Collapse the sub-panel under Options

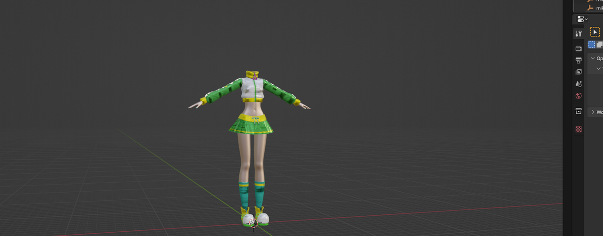(599, 68)
